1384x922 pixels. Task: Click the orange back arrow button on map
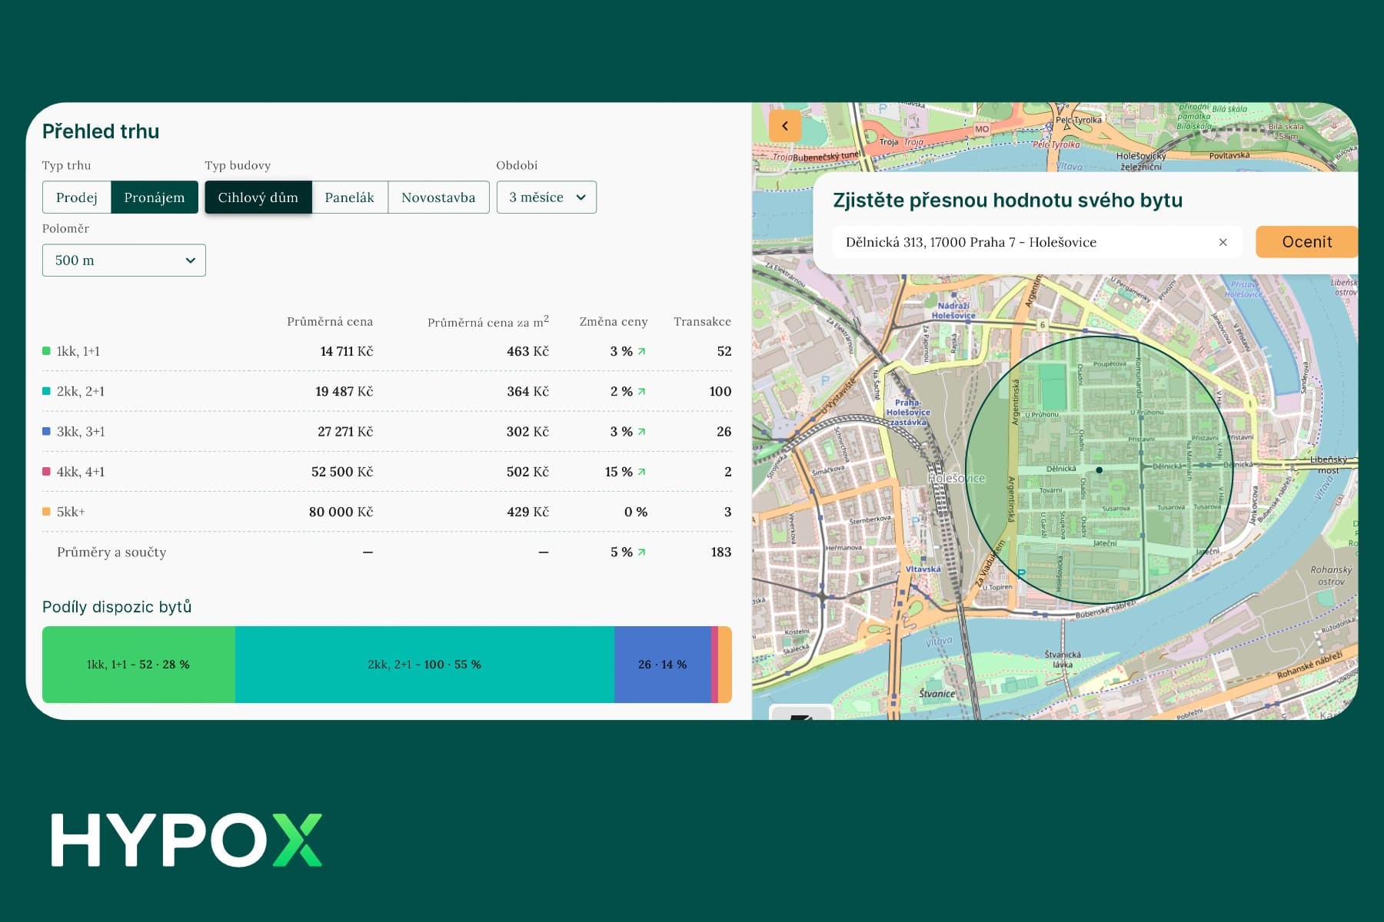pyautogui.click(x=785, y=126)
